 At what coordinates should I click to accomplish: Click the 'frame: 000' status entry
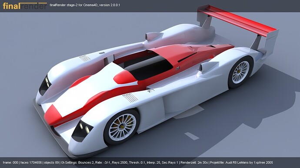(10, 162)
